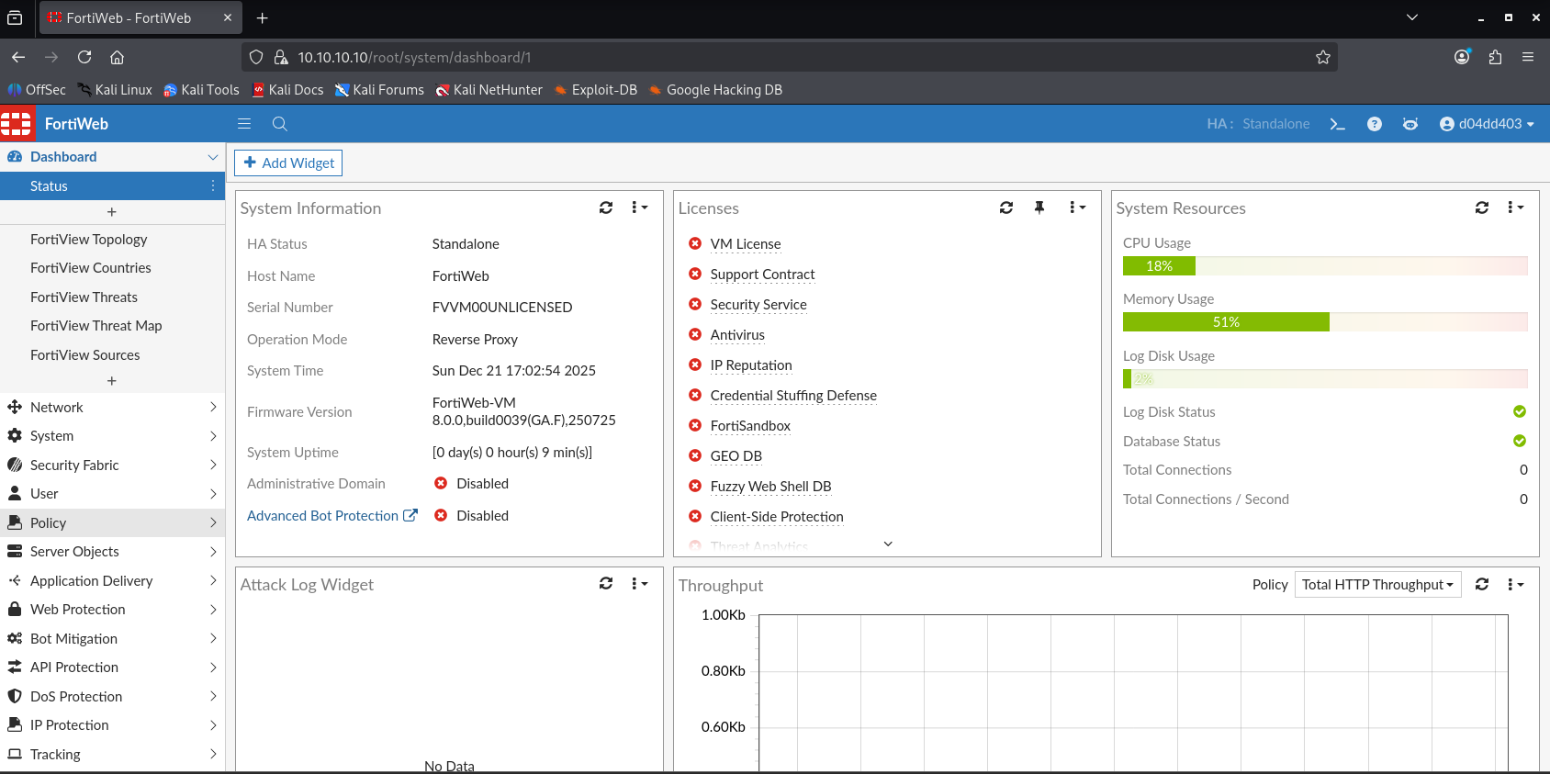Open the browser extensions icon
Image resolution: width=1550 pixels, height=774 pixels.
pyautogui.click(x=1495, y=57)
